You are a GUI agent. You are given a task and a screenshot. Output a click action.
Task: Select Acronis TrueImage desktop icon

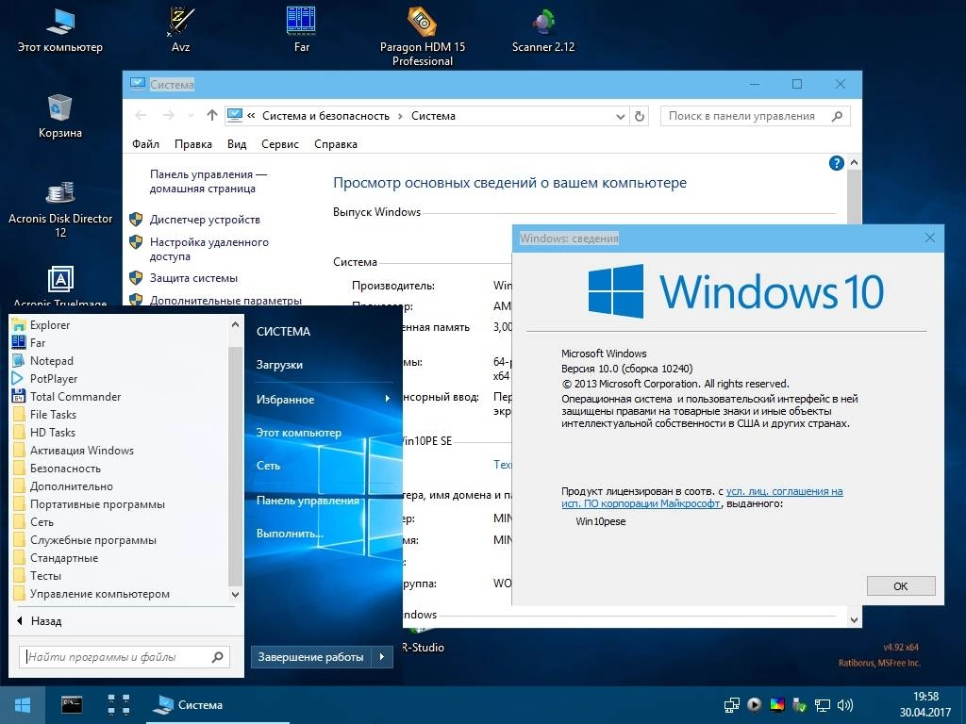pyautogui.click(x=60, y=286)
